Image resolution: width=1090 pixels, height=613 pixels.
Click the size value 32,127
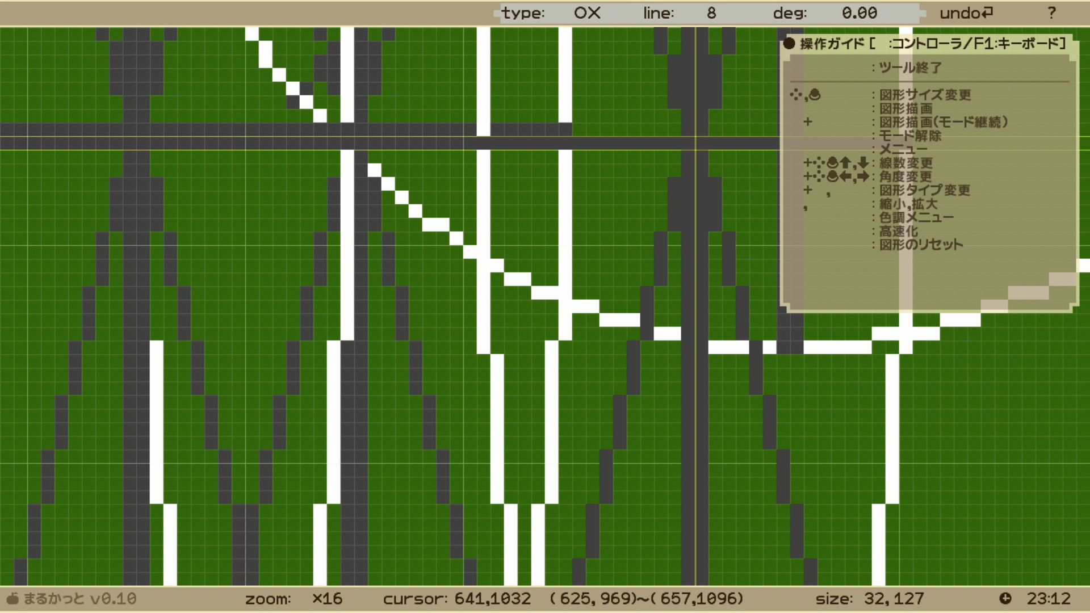(x=894, y=599)
